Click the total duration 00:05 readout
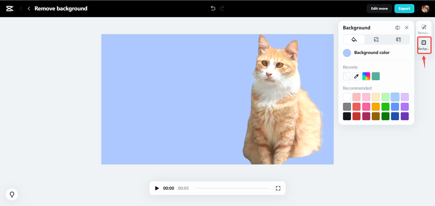The width and height of the screenshot is (435, 206). tap(183, 188)
